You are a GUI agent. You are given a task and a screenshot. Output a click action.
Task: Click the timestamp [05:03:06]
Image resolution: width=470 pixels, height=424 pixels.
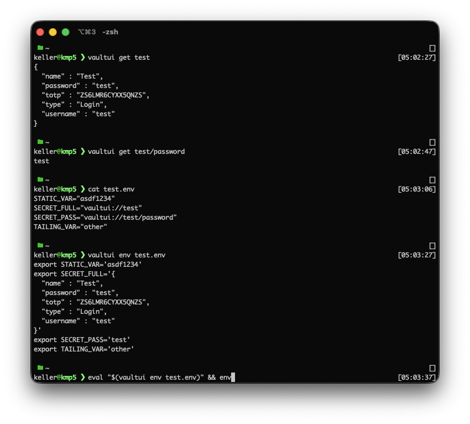pyautogui.click(x=417, y=189)
